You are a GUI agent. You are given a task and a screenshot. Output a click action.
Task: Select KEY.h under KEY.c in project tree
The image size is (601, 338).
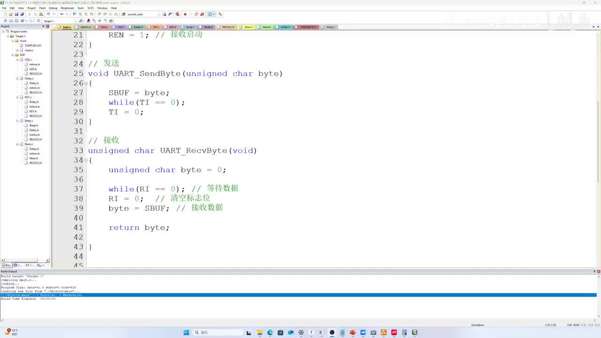tap(33, 111)
